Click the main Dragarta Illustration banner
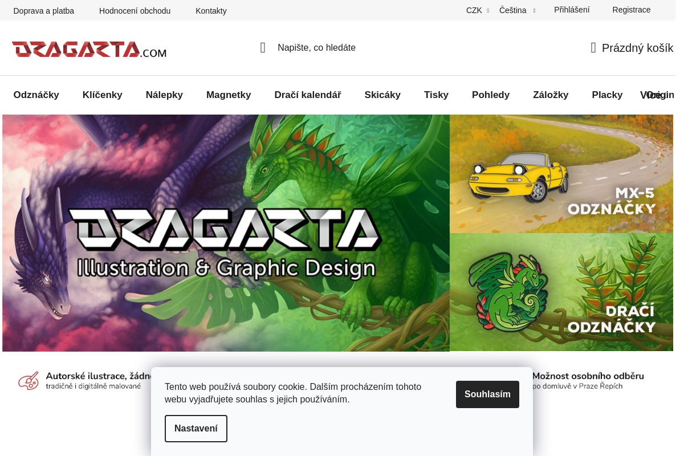This screenshot has width=684, height=456. (x=226, y=233)
